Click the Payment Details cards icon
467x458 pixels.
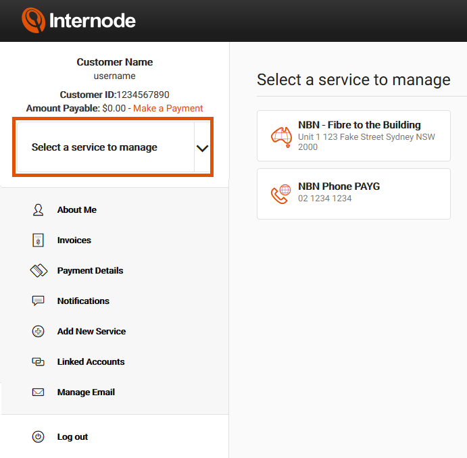click(39, 270)
